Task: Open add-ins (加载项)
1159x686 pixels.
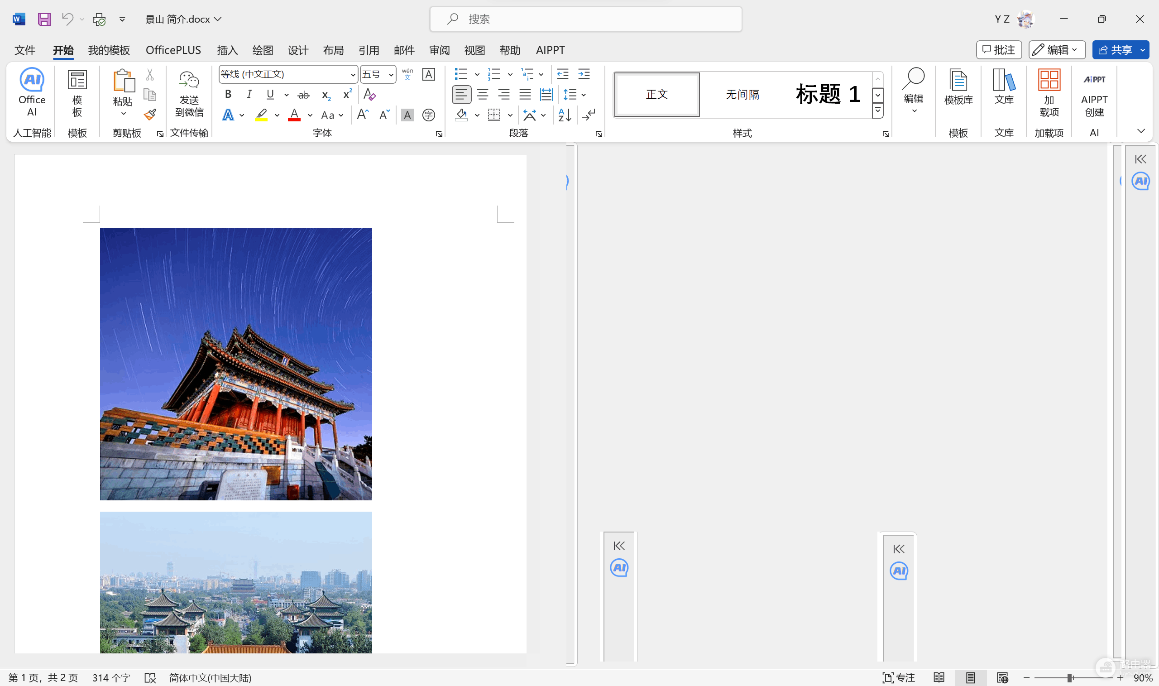Action: 1049,92
